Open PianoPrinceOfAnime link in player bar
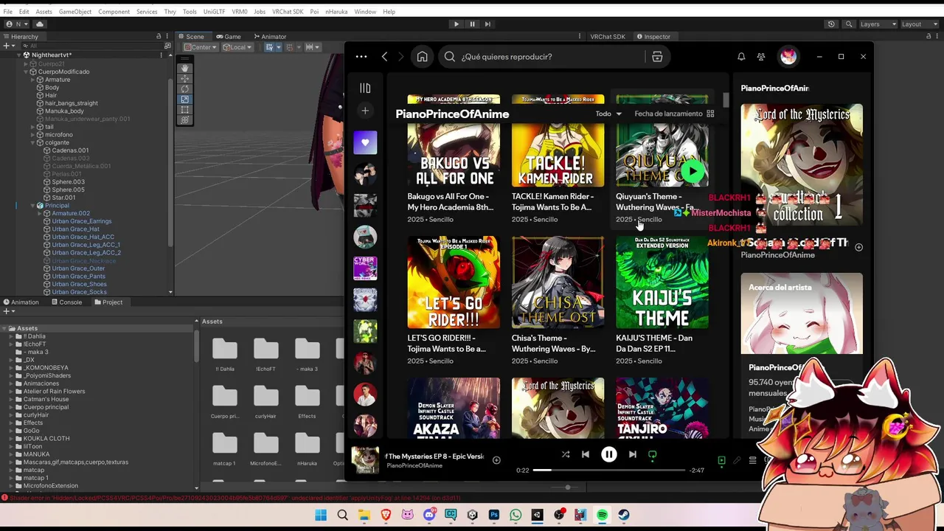The image size is (944, 531). (414, 465)
